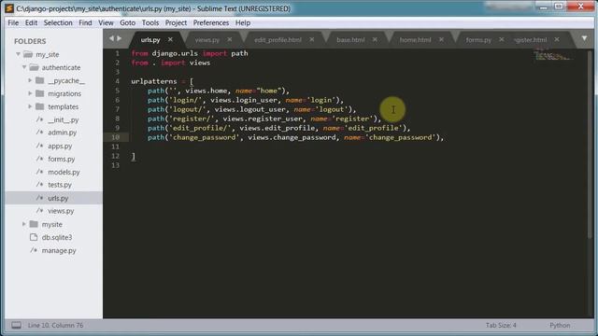The image size is (598, 336).
Task: Click the db.sqlite3 file icon
Action: click(x=34, y=237)
